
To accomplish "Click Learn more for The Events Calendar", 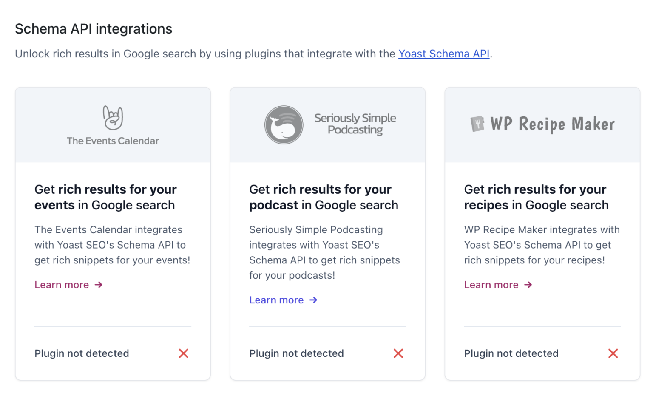I will 62,285.
